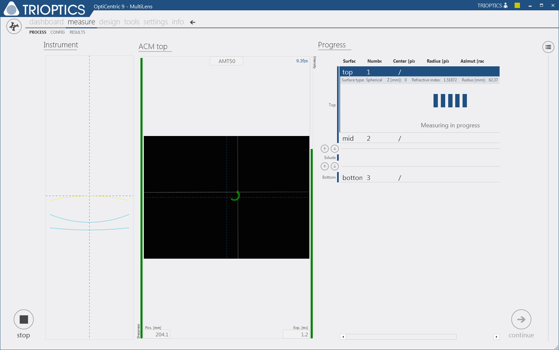Maximize the OptiCentric window

coord(541,5)
